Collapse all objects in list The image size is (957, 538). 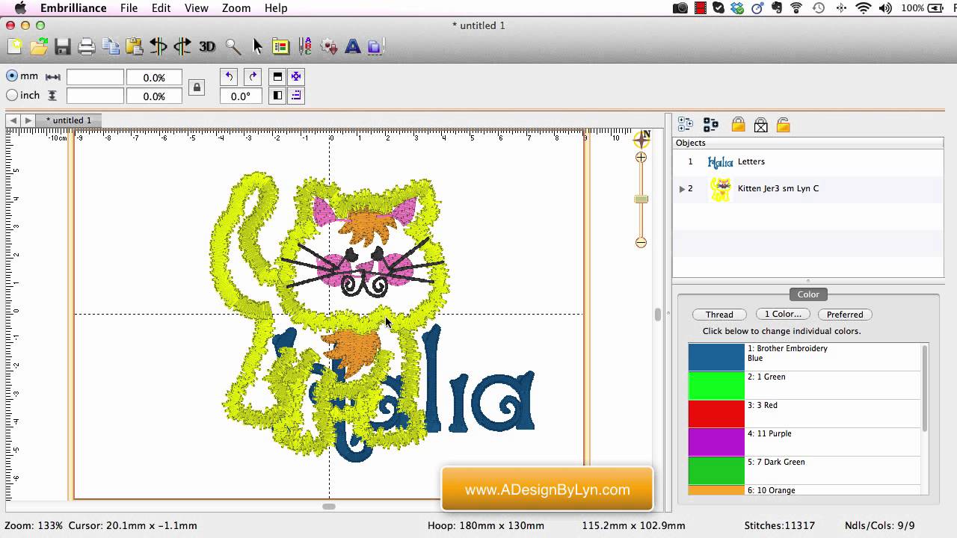coord(710,125)
